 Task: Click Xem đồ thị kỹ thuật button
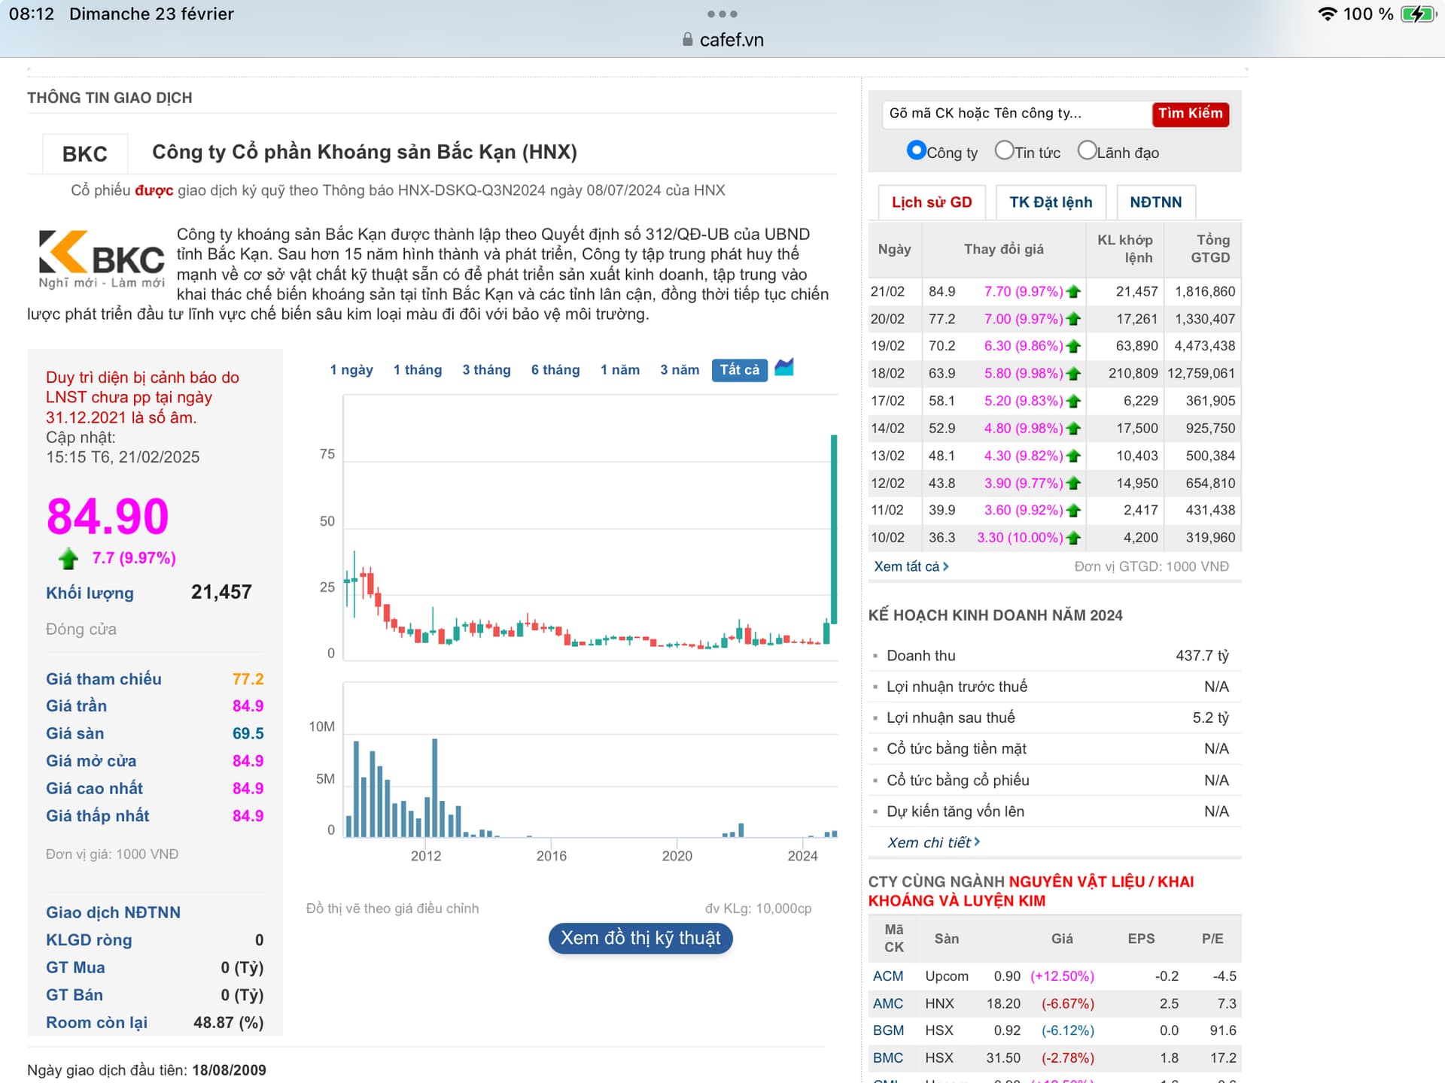click(640, 938)
